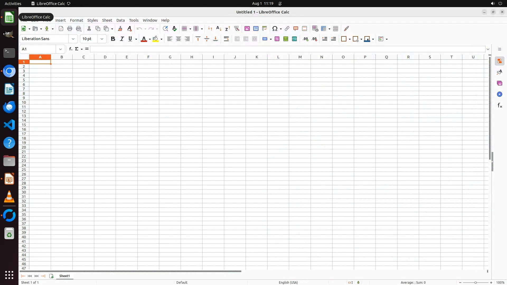Click the Default page style in the status bar
Viewport: 507px width, 285px height.
182,282
